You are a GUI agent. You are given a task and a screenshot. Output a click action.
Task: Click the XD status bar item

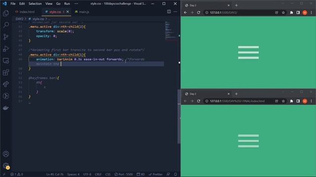141,175
